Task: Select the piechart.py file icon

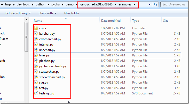Action: point(36,61)
